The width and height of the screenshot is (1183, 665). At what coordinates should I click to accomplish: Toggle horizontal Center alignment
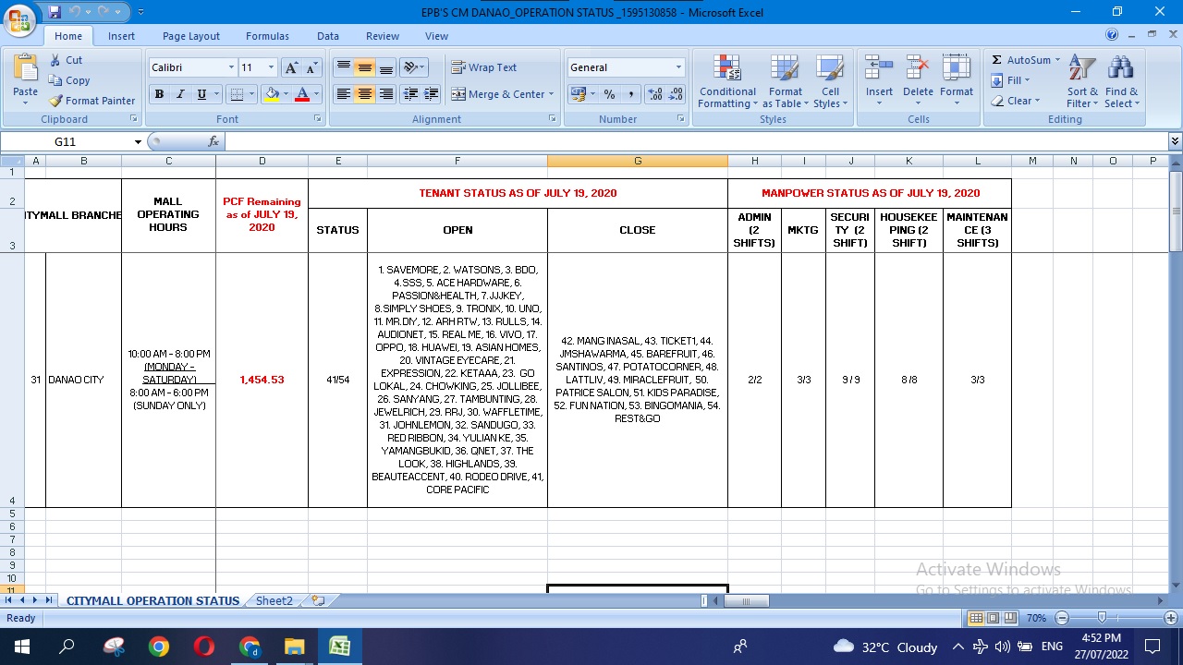365,94
